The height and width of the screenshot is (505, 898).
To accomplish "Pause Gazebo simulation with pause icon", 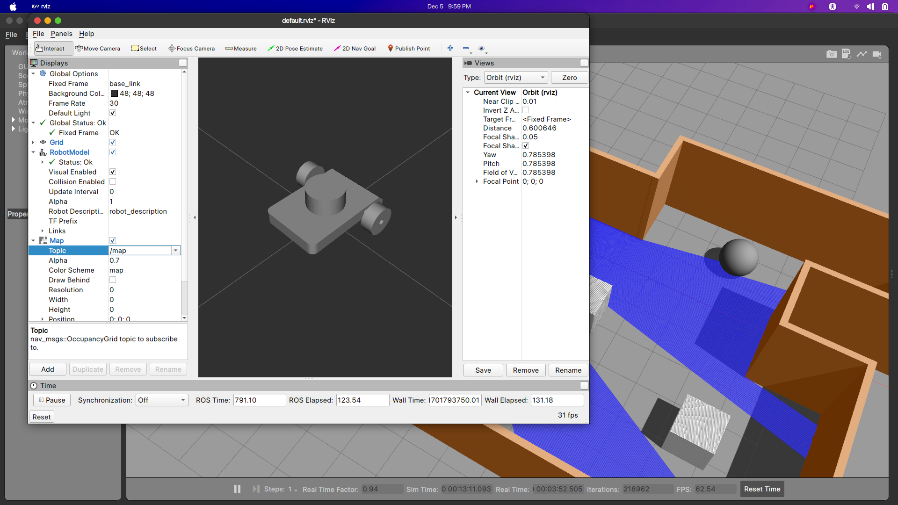I will click(x=237, y=489).
